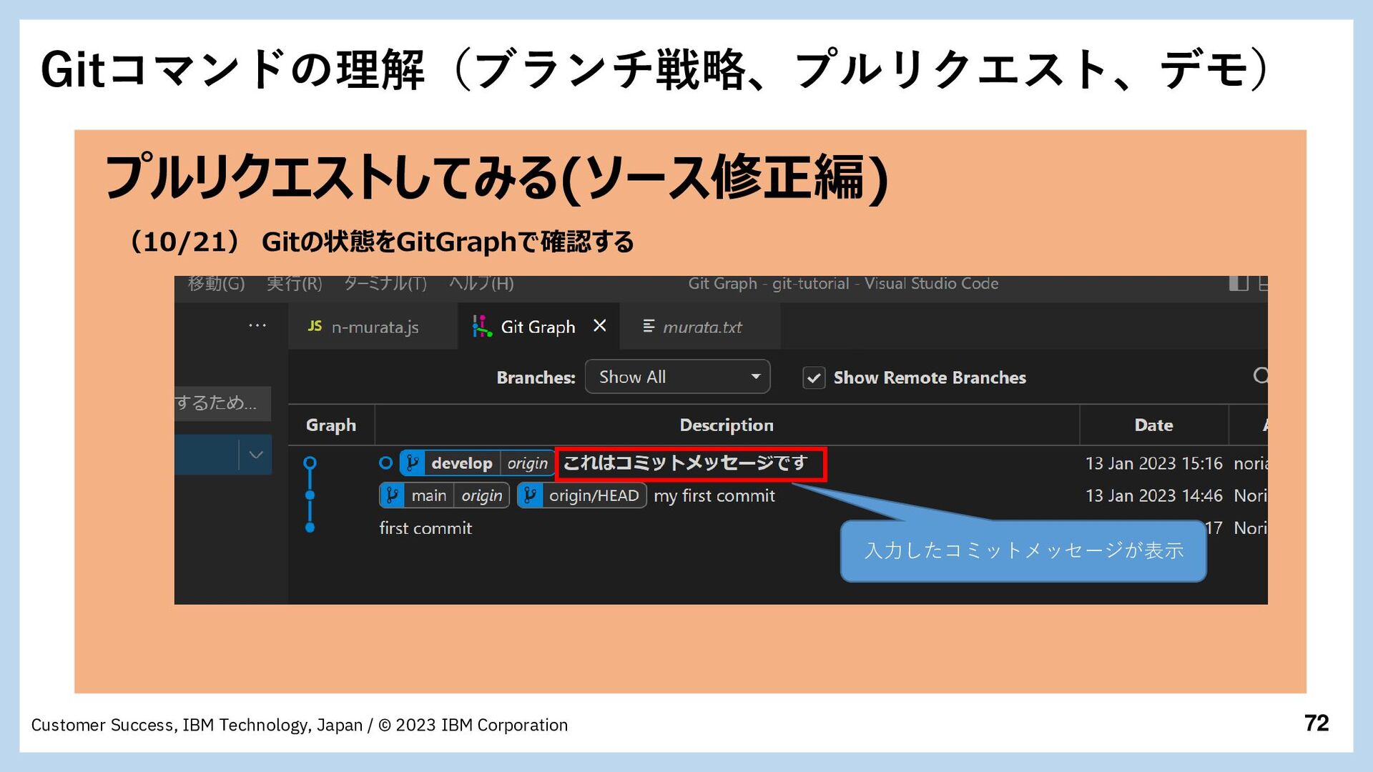Switch to the Git Graph tab

tap(538, 327)
